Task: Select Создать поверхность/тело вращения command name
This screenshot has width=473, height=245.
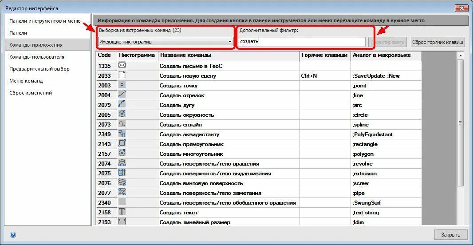Action: 209,164
